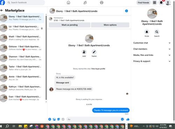Open File Explorer from the taskbar
175x129 pixels.
tap(20, 126)
